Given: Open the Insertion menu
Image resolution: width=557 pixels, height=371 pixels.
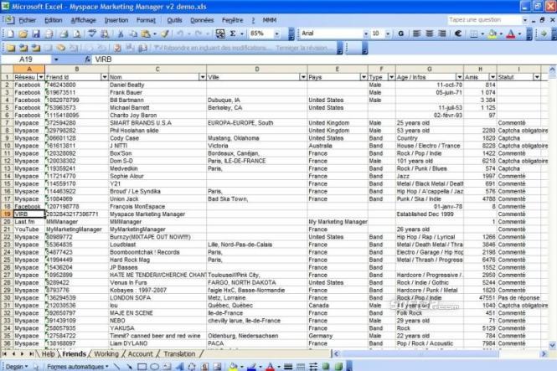Looking at the screenshot, I should click(116, 20).
